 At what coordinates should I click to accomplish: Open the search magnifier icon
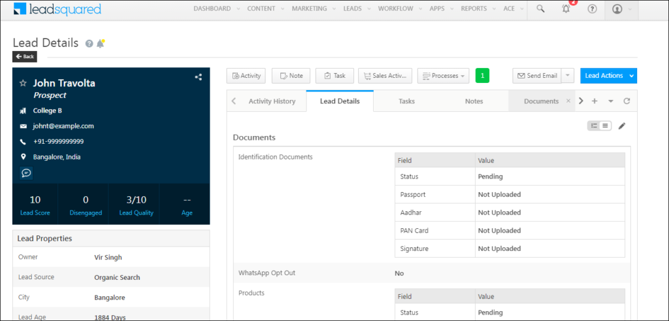click(x=540, y=8)
